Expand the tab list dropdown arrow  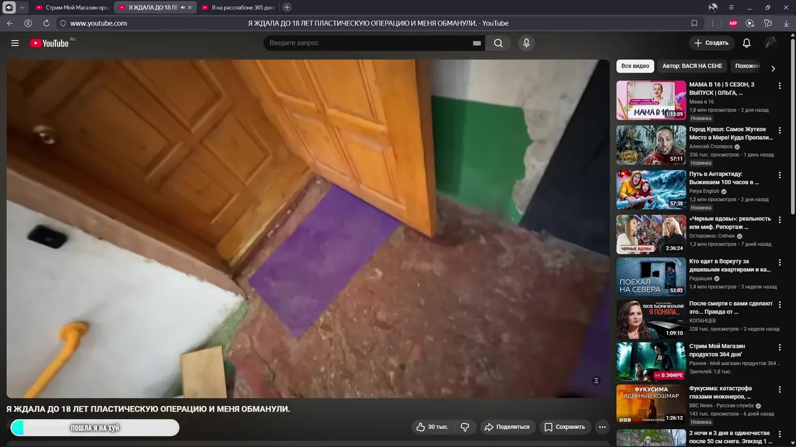(x=23, y=7)
